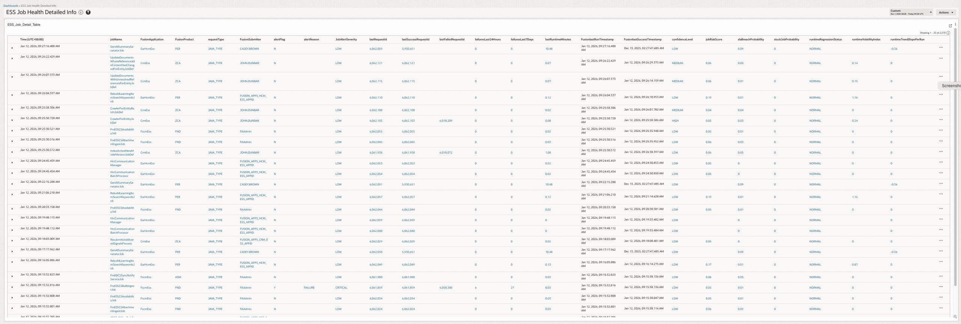Expand the row timestamped 09:25:50.728 AM
This screenshot has width=961, height=324.
[12, 120]
